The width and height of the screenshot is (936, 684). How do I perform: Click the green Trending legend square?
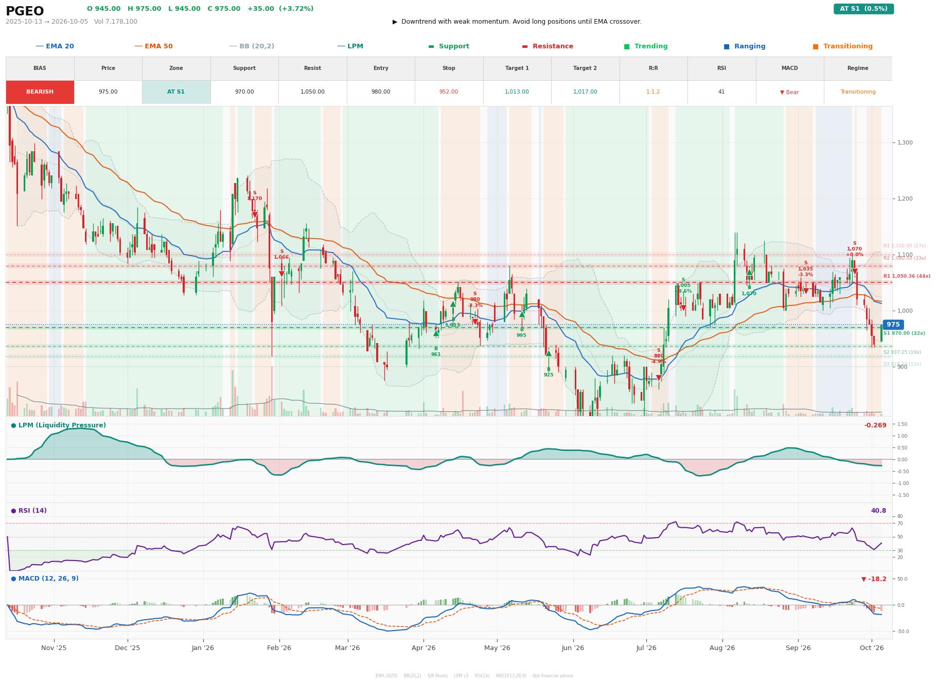pyautogui.click(x=627, y=46)
